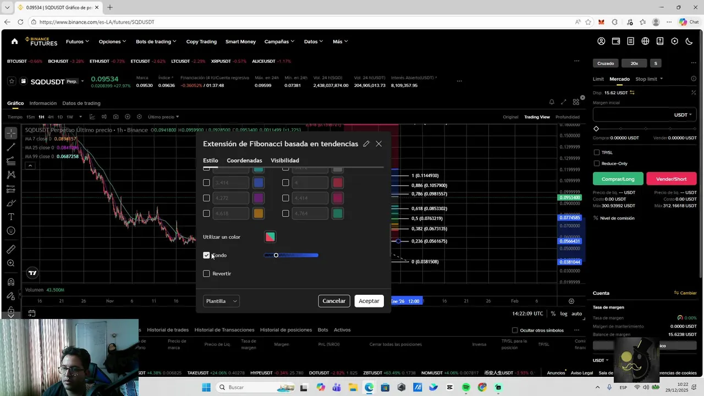Close the Fibonacci extension dialog with X
The width and height of the screenshot is (704, 396).
(x=379, y=144)
